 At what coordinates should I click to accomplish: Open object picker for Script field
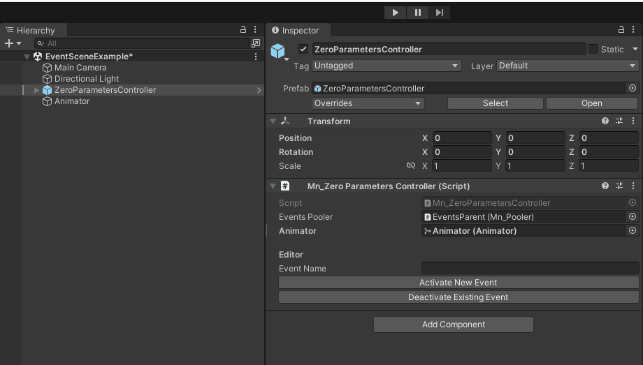(633, 203)
